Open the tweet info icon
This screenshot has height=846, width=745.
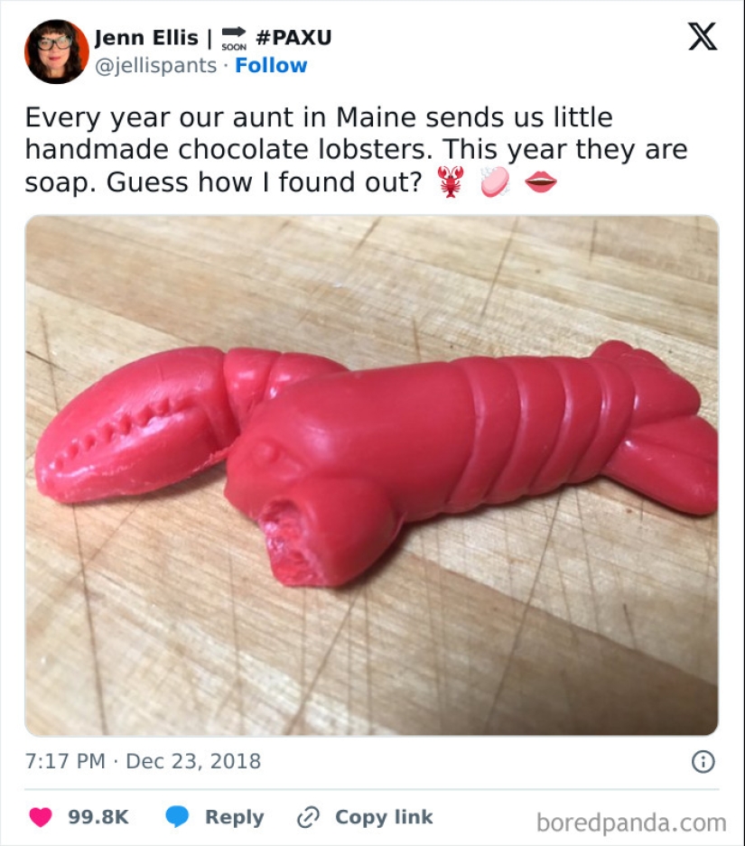703,761
